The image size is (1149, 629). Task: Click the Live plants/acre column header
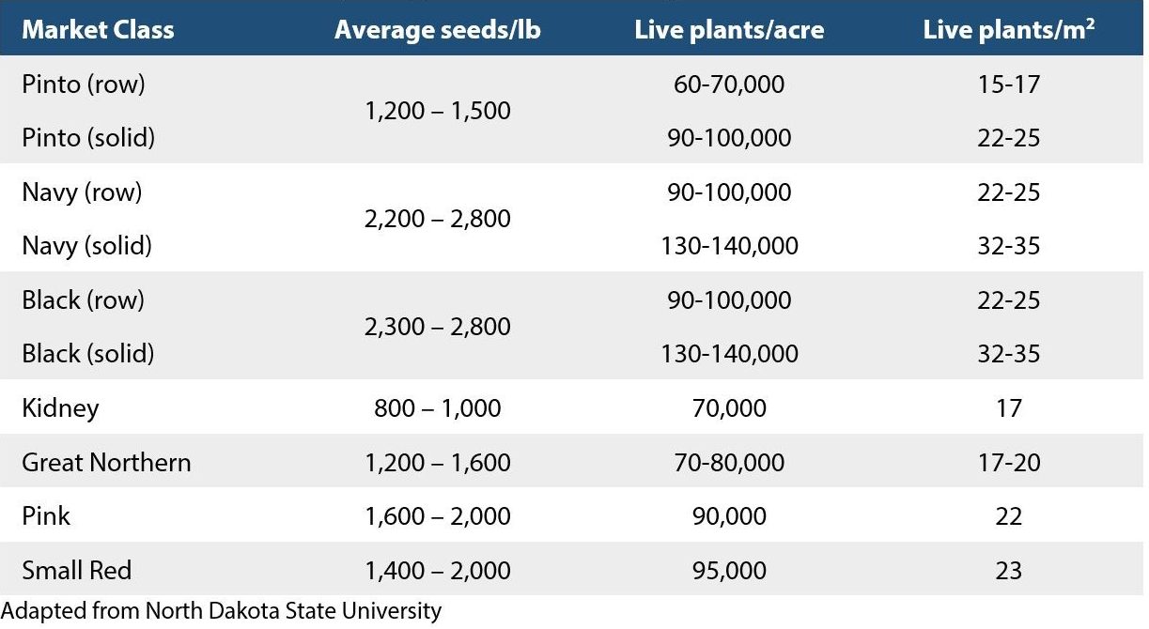click(729, 29)
